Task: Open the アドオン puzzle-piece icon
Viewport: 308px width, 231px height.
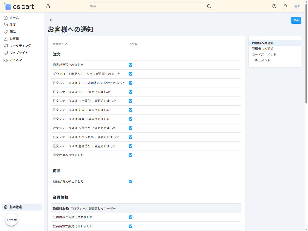Action: coord(5,60)
